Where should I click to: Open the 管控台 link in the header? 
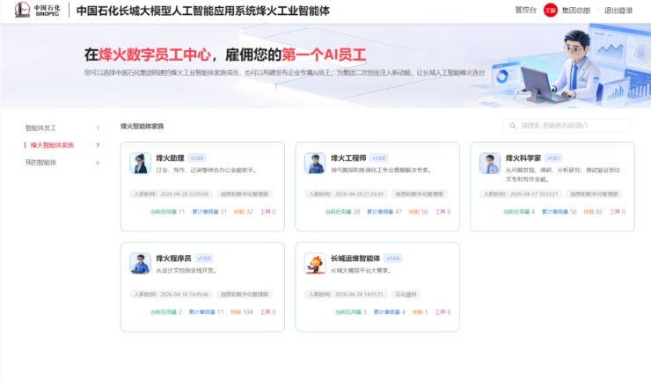[525, 11]
